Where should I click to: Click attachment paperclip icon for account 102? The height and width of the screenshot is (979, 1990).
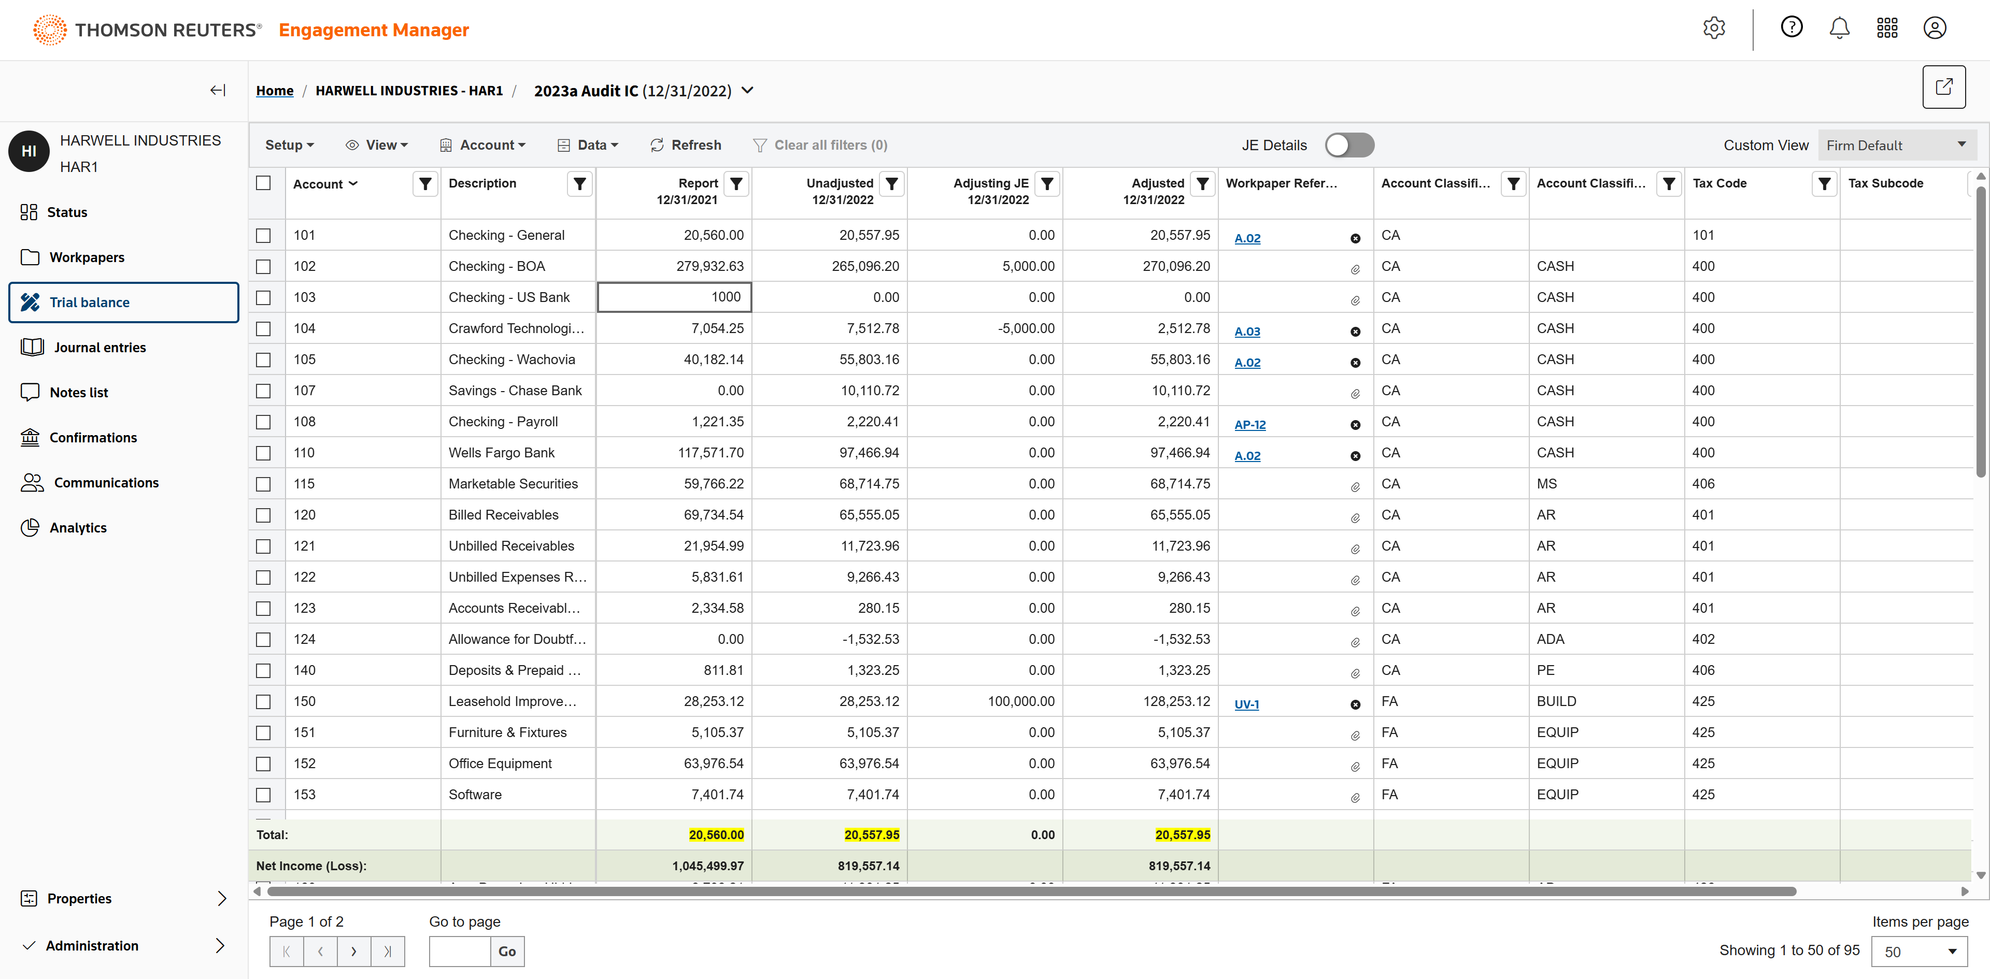1355,269
